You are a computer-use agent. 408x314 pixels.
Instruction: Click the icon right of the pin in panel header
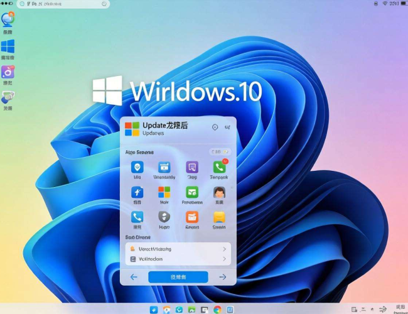[227, 127]
